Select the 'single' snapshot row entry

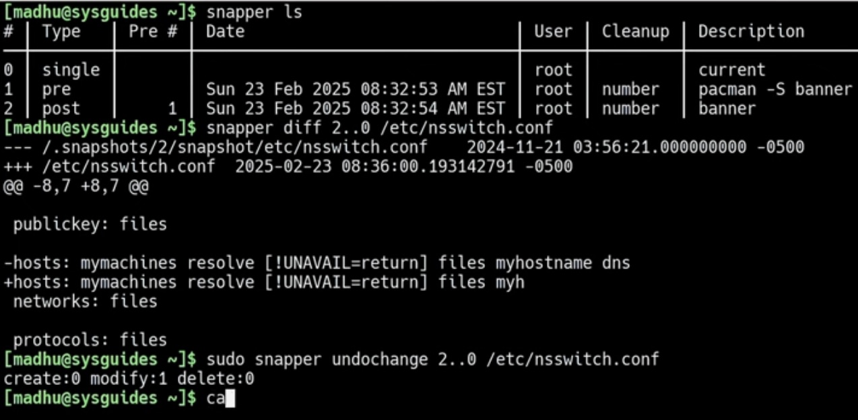point(71,70)
